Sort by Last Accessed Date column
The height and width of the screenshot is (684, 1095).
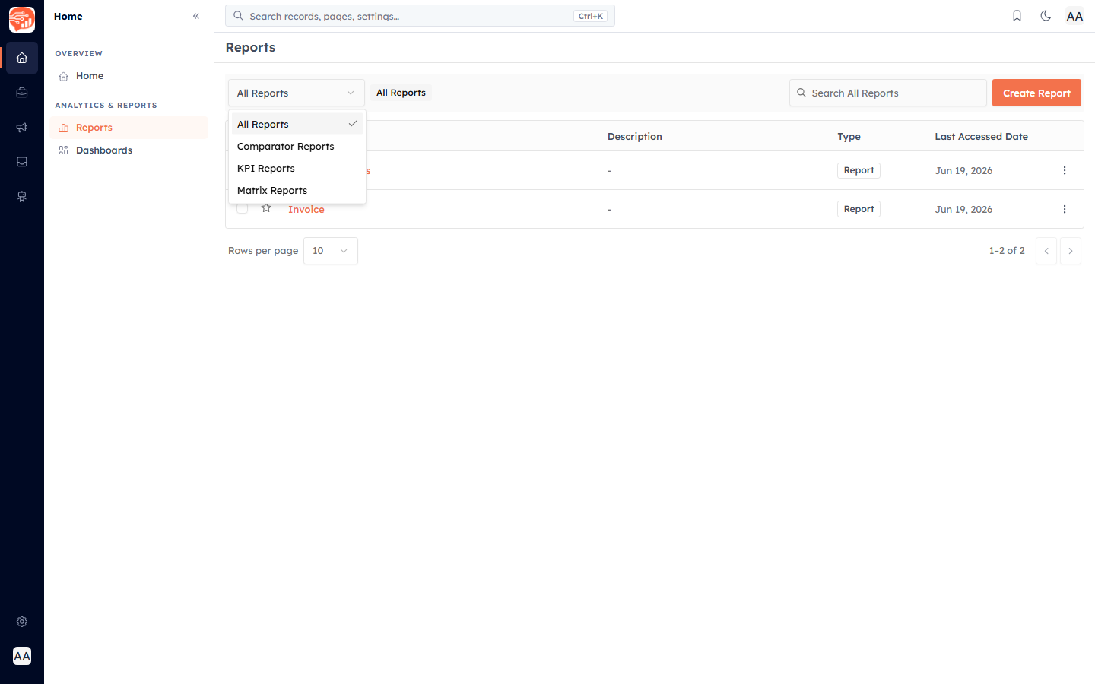click(981, 137)
